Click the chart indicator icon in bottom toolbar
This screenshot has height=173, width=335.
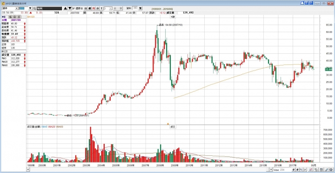tap(310, 170)
